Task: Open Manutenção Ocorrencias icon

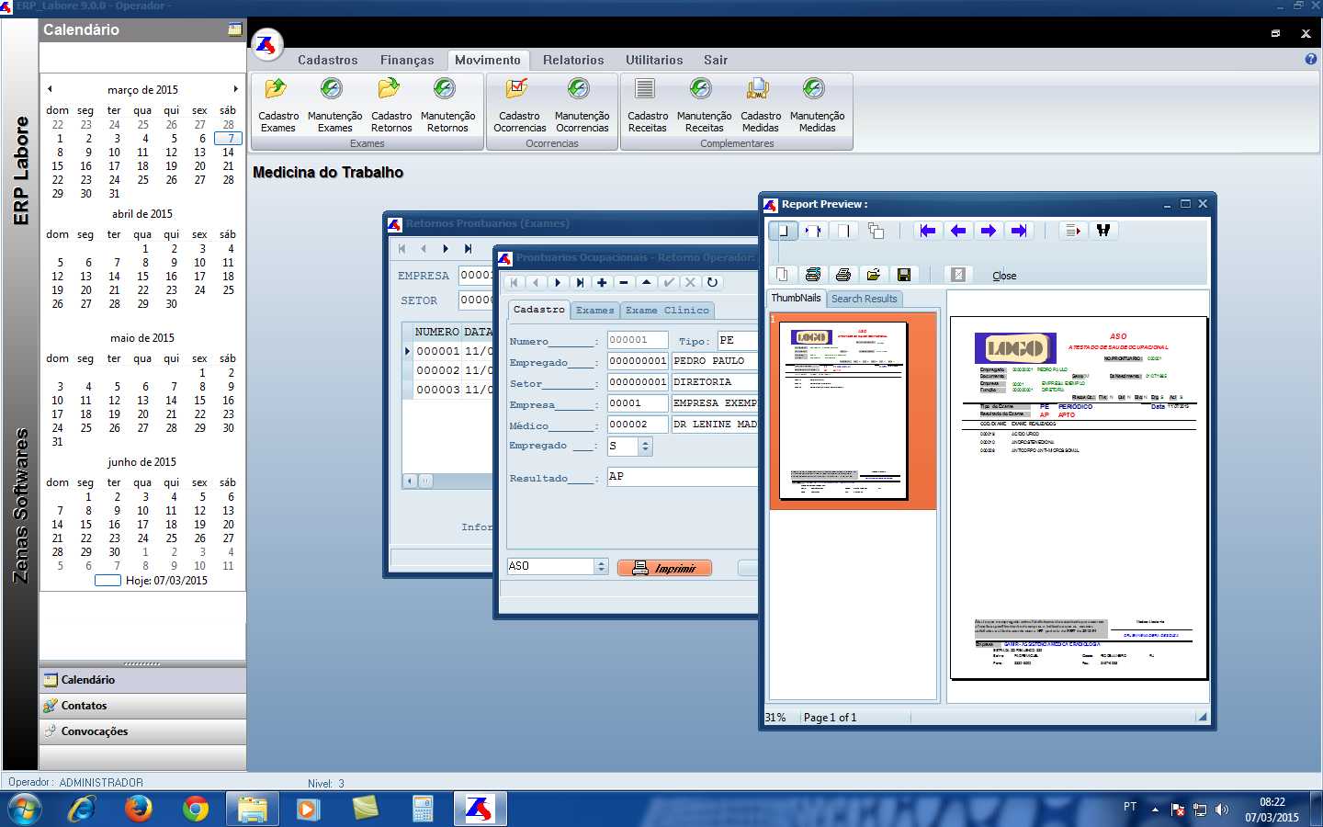Action: click(x=582, y=105)
